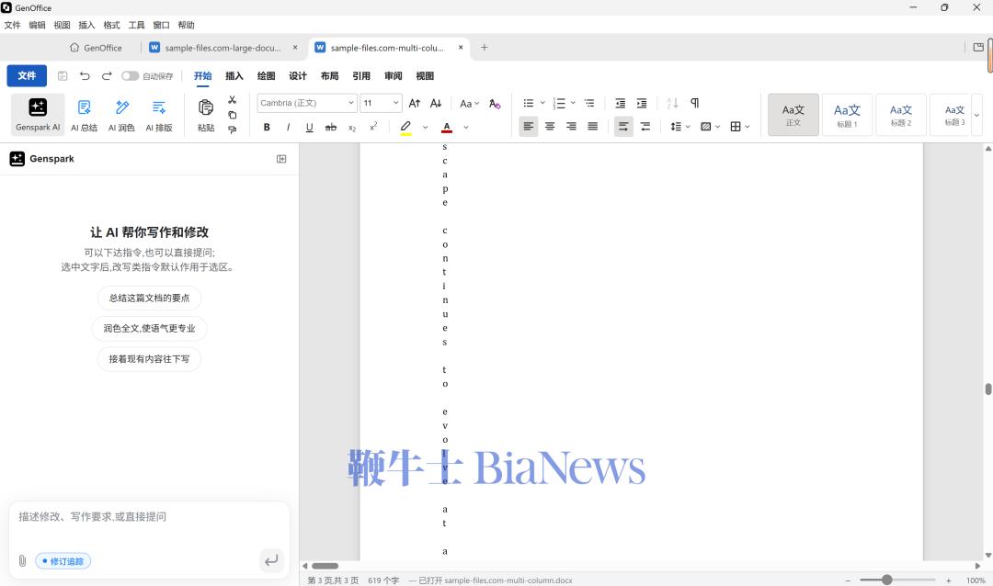Increase font size with A-up icon
This screenshot has width=993, height=586.
[415, 103]
